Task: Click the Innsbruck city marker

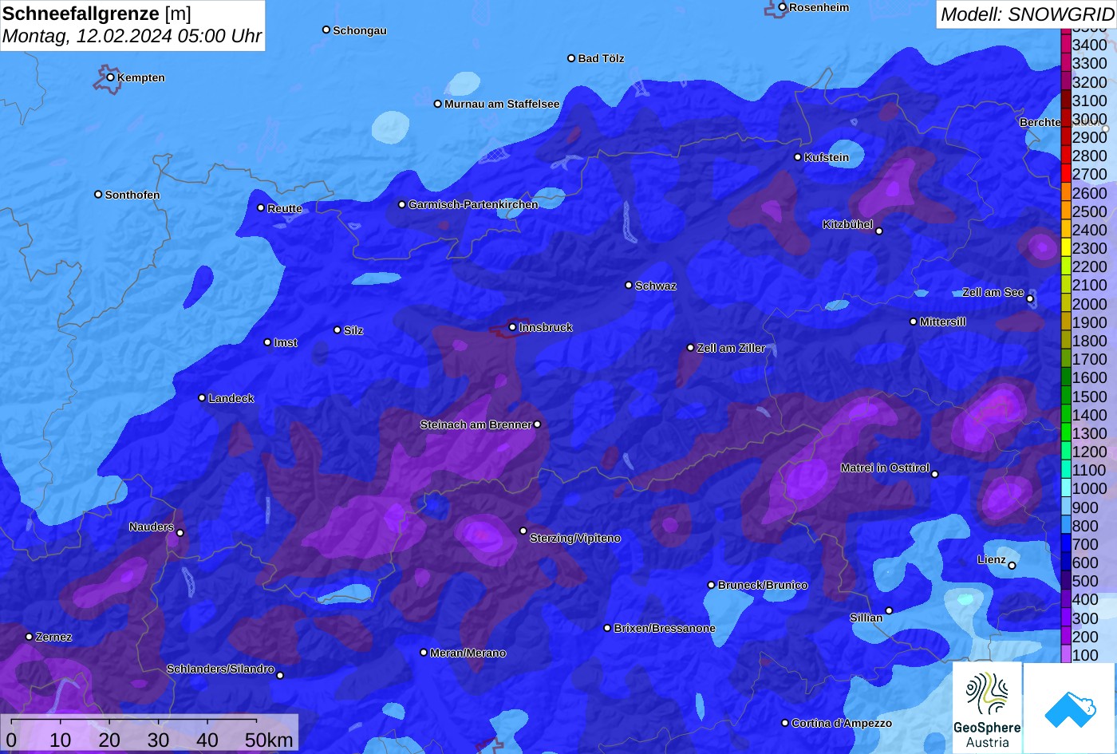Action: pos(512,327)
